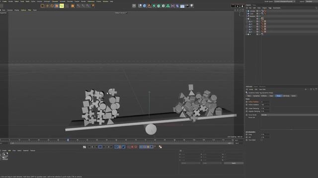The height and width of the screenshot is (178, 318).
Task: Click the record keyframe button
Action: [x=132, y=147]
